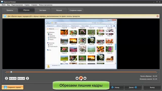Click the Исходное время: 01:24 label

point(148,79)
